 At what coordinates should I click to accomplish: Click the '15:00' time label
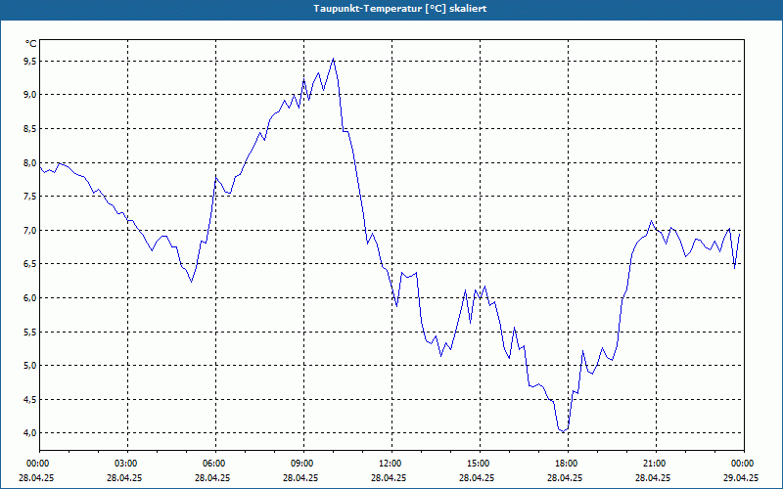tap(480, 464)
